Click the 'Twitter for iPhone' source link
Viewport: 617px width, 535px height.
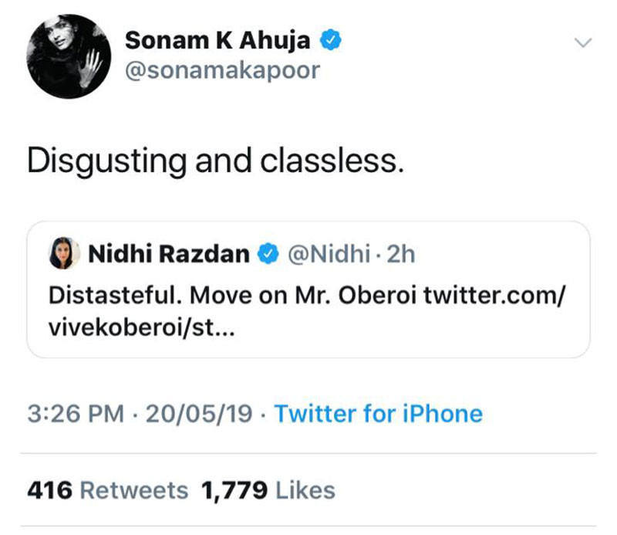coord(379,414)
